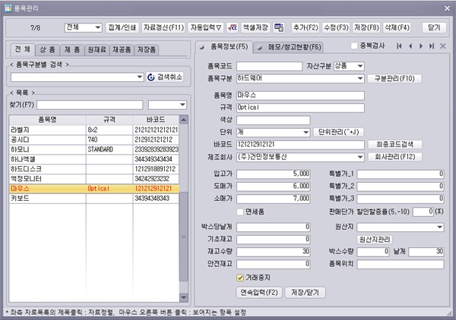
Task: Uncheck the 거래중지 checkbox
Action: (x=239, y=278)
